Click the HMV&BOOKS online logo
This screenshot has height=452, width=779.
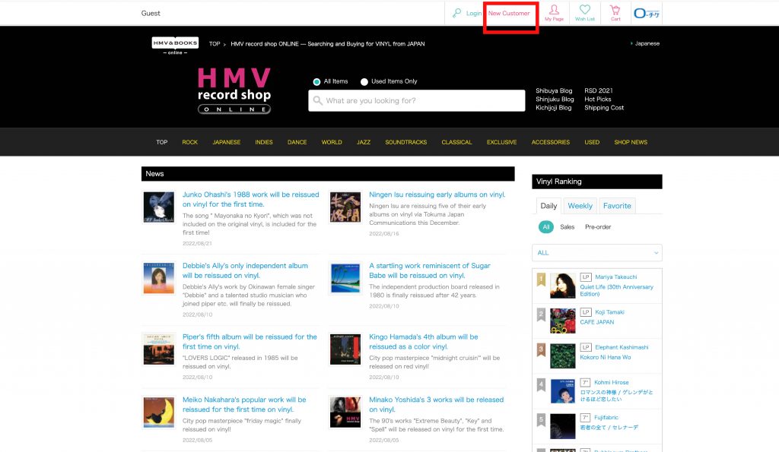click(175, 45)
